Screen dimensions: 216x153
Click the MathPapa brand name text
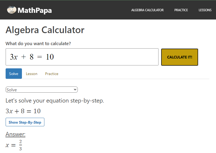coord(35,10)
